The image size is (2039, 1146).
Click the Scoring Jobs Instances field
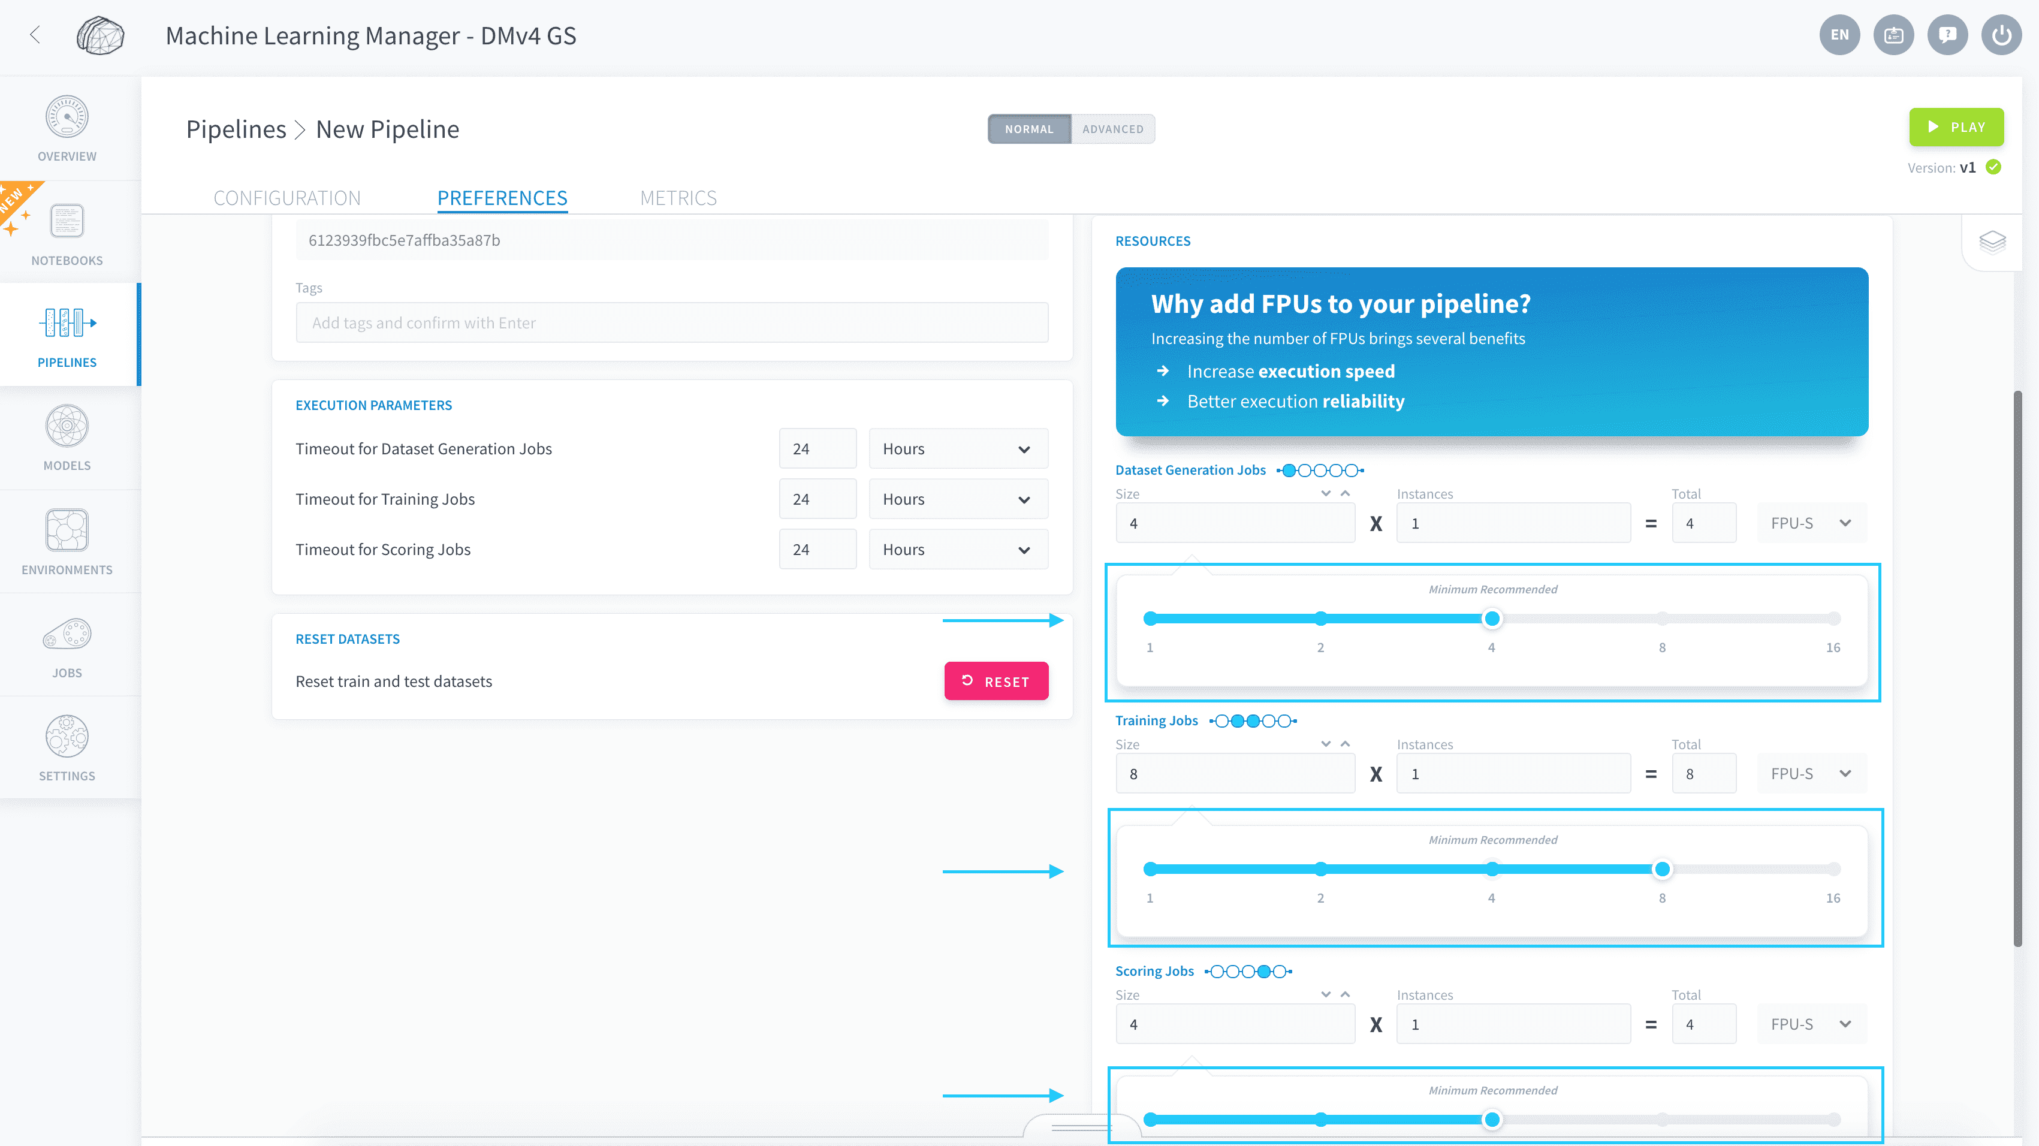click(1513, 1024)
